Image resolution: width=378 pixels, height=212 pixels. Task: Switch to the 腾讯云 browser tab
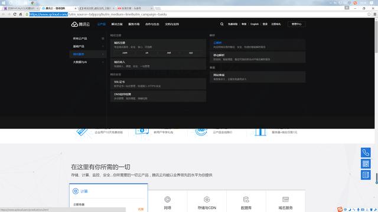[x=58, y=8]
